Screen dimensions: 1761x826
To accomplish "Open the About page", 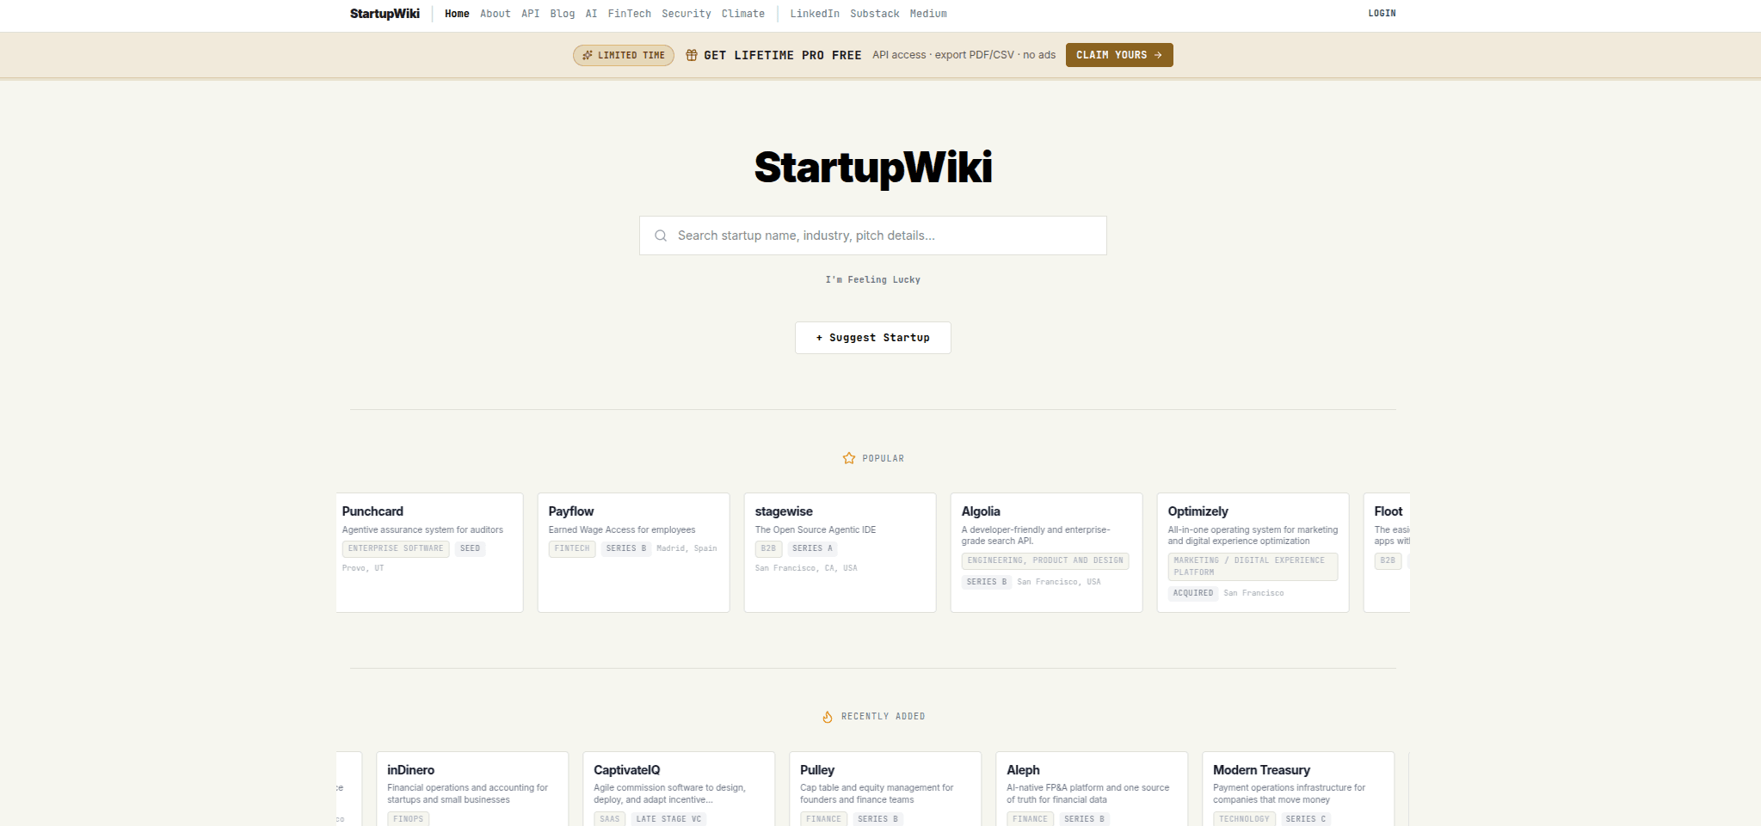I will pyautogui.click(x=496, y=14).
